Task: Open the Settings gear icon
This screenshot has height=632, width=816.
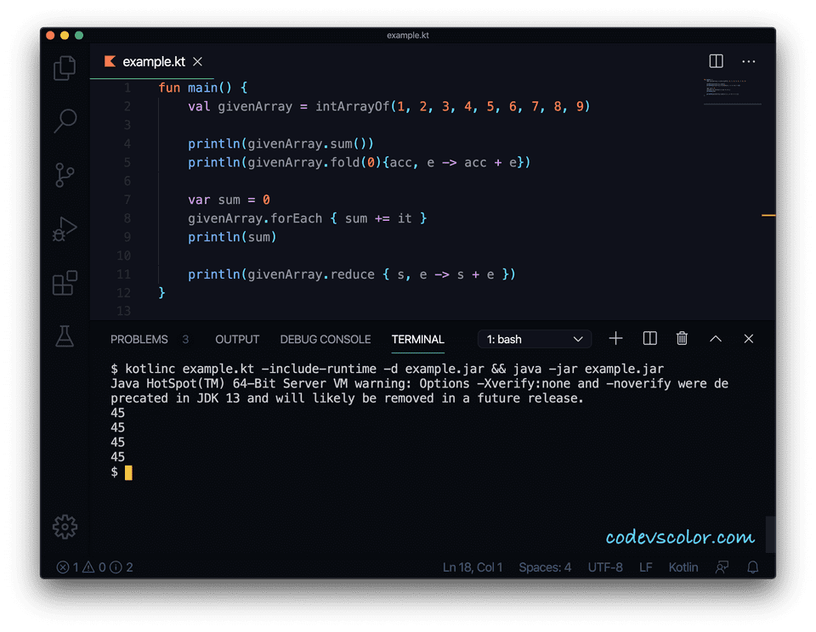Action: [x=64, y=527]
